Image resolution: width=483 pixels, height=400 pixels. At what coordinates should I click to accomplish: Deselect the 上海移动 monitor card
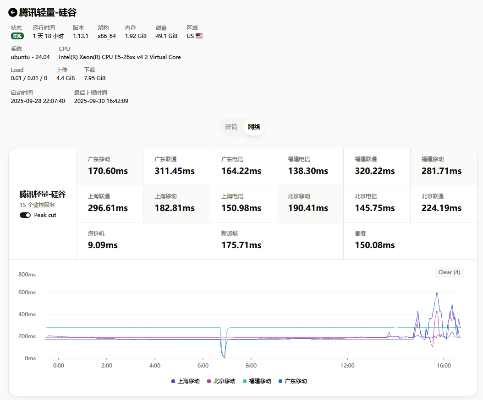176,203
